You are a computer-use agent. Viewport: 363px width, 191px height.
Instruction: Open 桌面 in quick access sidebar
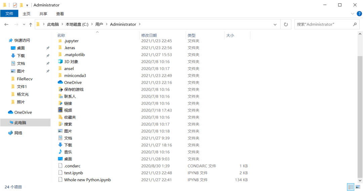21,48
